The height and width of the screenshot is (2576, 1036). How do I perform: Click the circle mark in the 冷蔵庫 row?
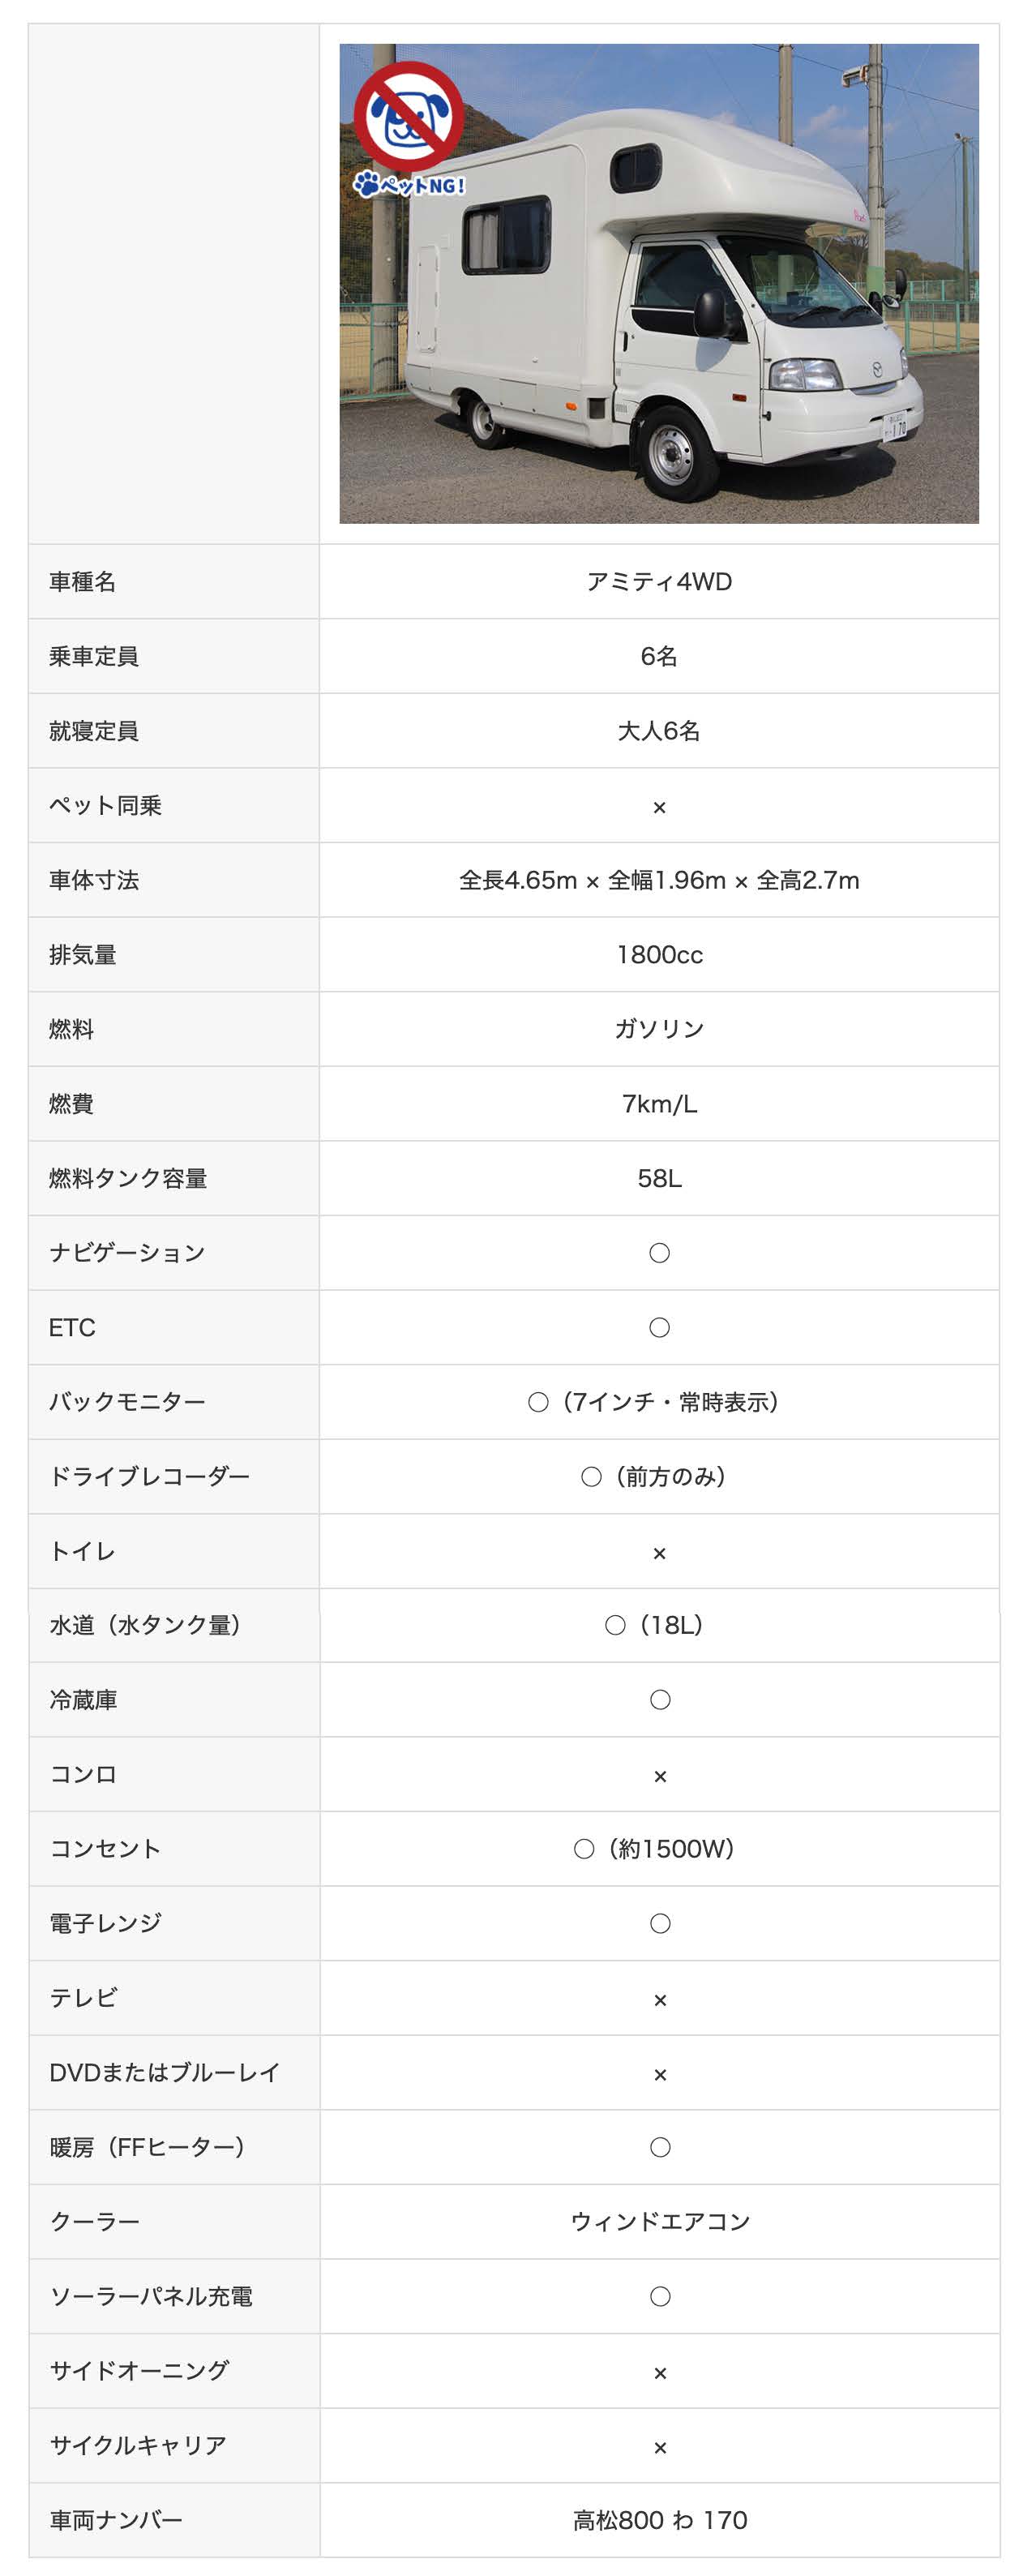tap(660, 1700)
